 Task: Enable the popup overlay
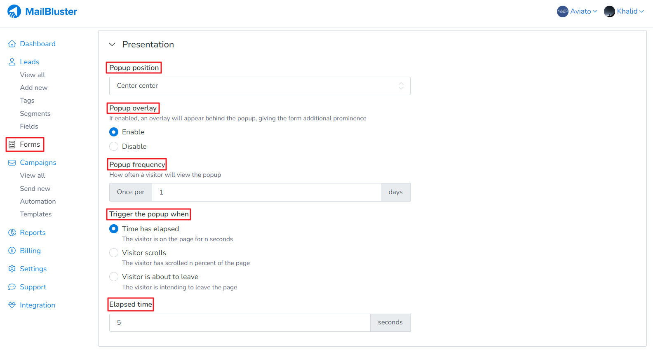114,132
